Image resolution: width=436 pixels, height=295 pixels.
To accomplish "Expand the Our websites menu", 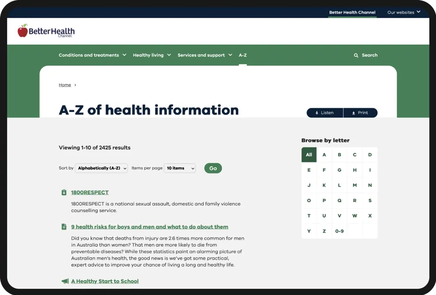I will pos(403,12).
